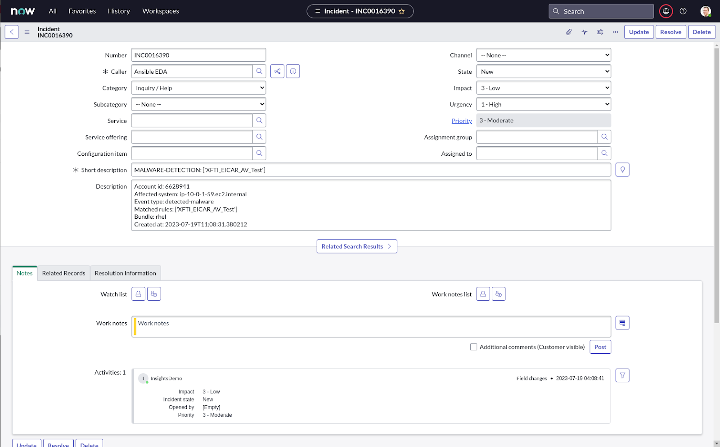Open the Category dropdown
This screenshot has height=447, width=720.
pos(198,88)
